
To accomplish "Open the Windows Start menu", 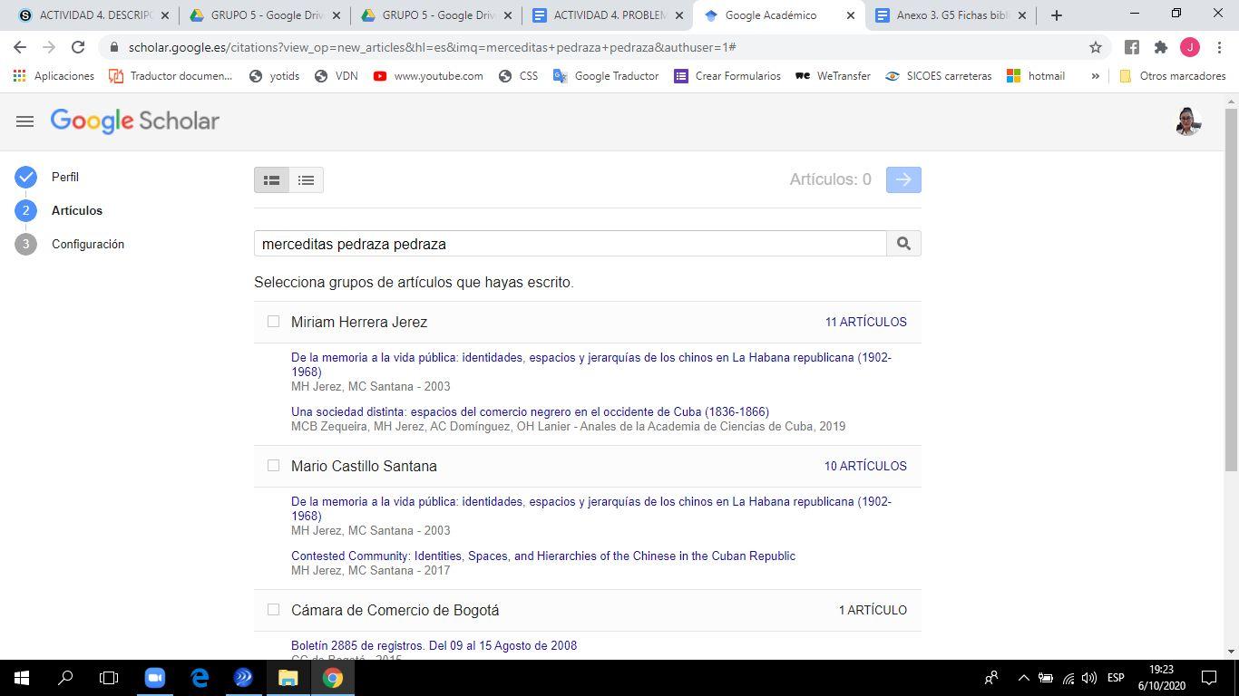I will (21, 677).
